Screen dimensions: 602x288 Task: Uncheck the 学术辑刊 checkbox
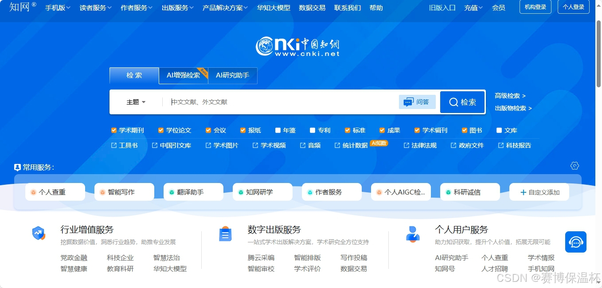point(417,130)
